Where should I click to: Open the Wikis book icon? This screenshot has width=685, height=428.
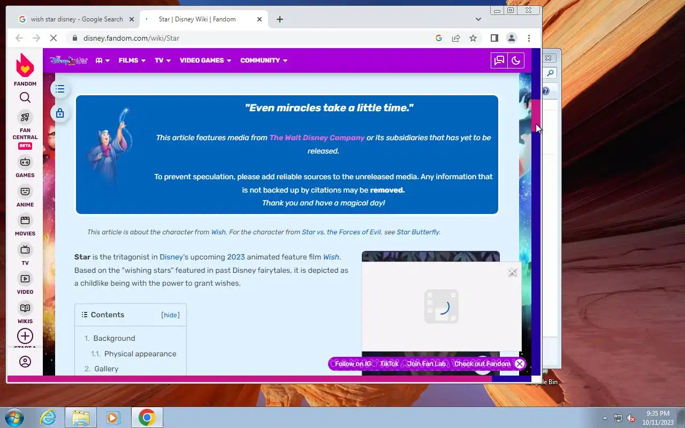click(x=25, y=308)
